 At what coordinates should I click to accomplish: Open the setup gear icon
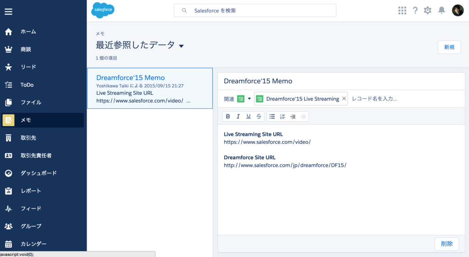click(x=428, y=11)
